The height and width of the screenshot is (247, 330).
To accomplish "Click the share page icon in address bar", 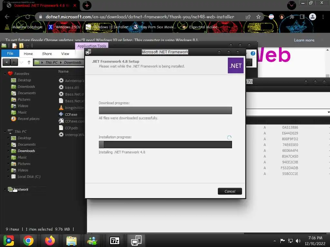I will point(248,17).
